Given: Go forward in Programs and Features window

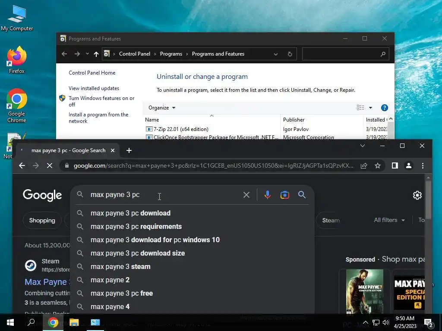Looking at the screenshot, I should pyautogui.click(x=77, y=54).
